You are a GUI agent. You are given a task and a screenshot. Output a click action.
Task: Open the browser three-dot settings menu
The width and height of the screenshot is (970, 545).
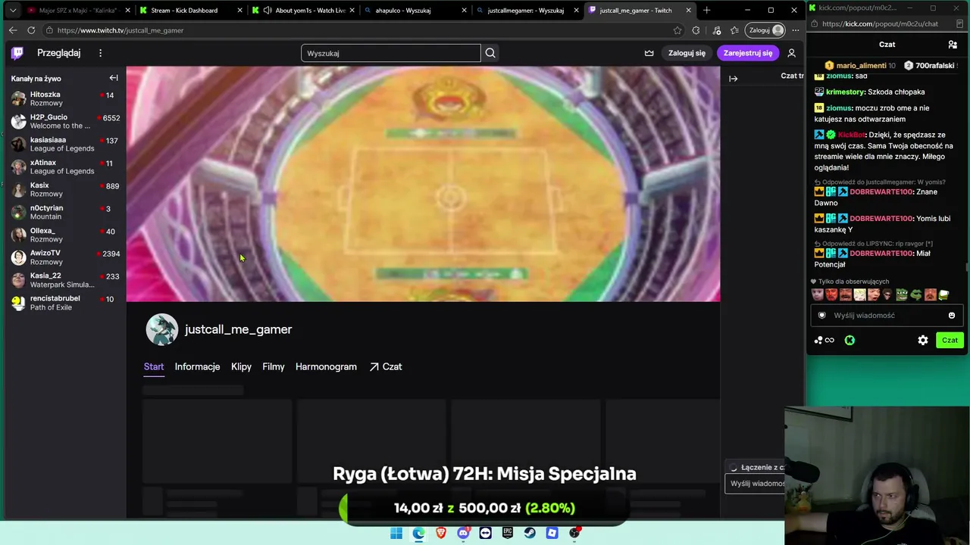click(x=795, y=30)
